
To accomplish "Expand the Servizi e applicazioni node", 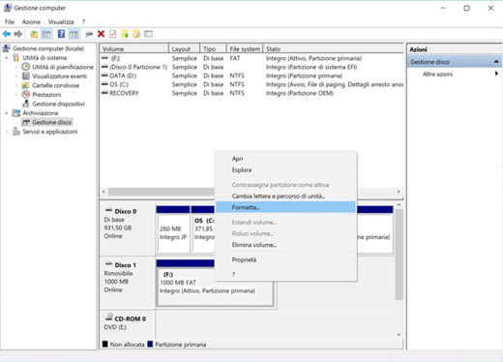I will pyautogui.click(x=7, y=132).
